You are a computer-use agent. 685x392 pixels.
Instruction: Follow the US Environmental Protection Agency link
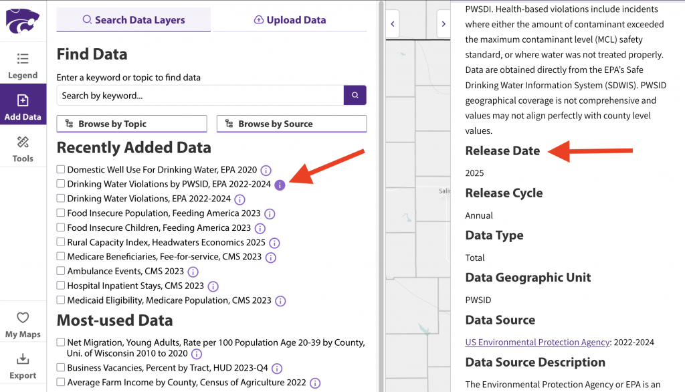point(537,342)
